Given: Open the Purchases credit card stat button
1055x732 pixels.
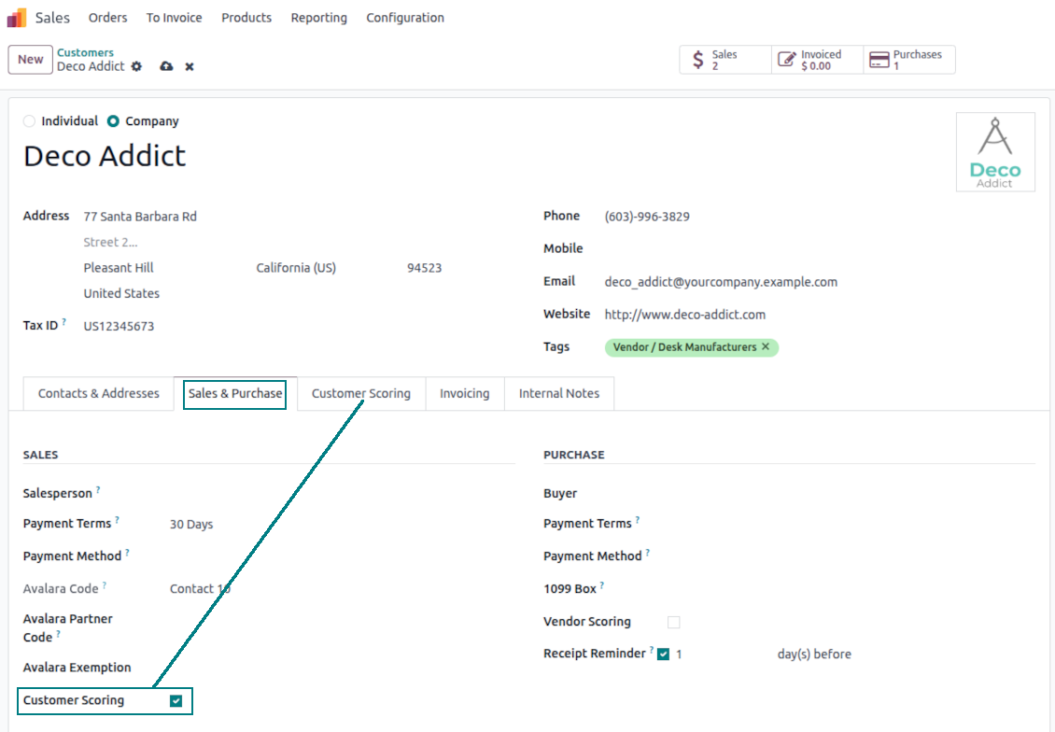Looking at the screenshot, I should [x=909, y=60].
